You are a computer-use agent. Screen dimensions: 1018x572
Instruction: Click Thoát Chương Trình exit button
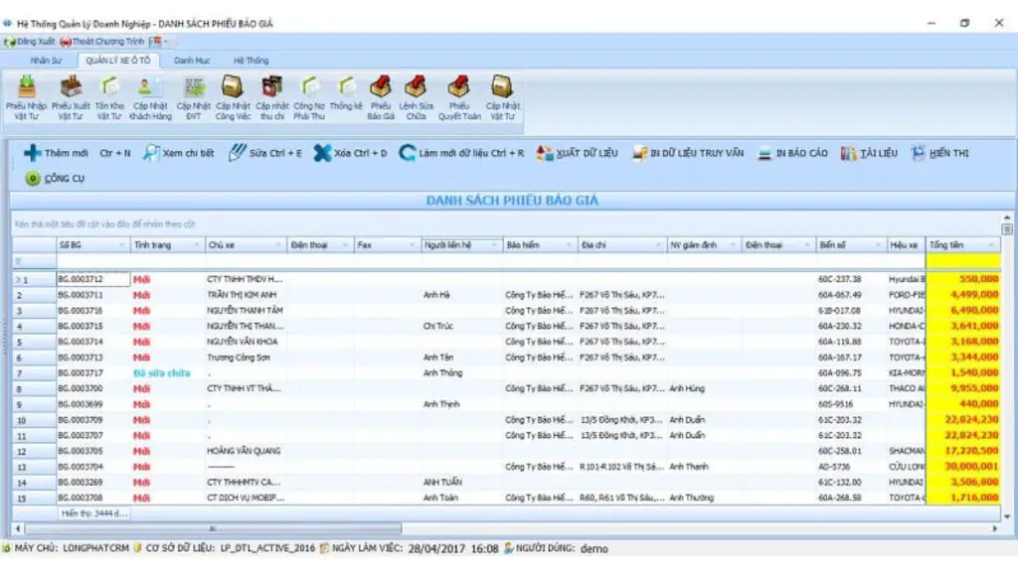tap(102, 42)
